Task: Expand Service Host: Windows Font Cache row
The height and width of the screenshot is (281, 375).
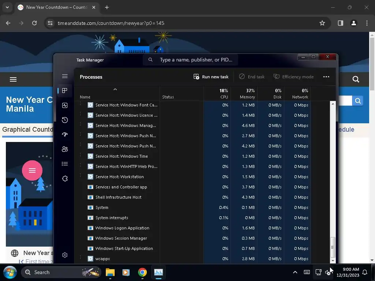Action: pyautogui.click(x=81, y=103)
